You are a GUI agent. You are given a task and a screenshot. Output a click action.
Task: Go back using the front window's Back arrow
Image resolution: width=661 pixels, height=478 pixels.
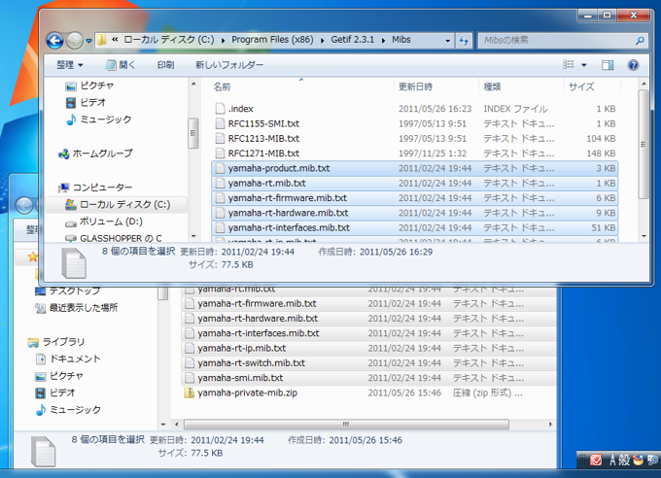(54, 41)
